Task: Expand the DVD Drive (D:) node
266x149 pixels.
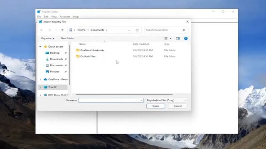Action: [x=40, y=95]
